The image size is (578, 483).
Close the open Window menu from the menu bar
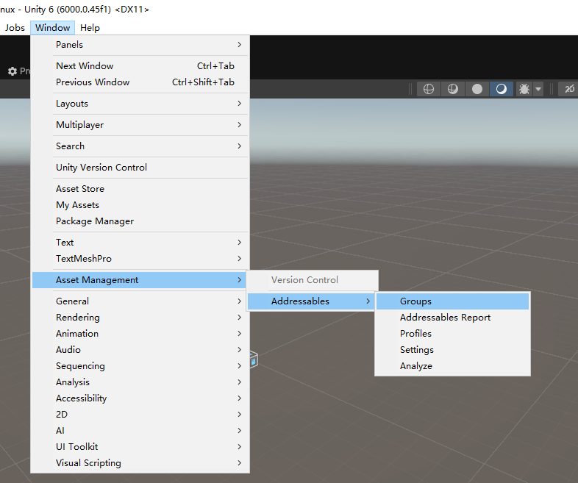[x=53, y=28]
